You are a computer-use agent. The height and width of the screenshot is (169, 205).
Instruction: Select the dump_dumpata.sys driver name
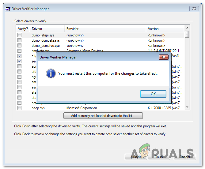point(45,40)
